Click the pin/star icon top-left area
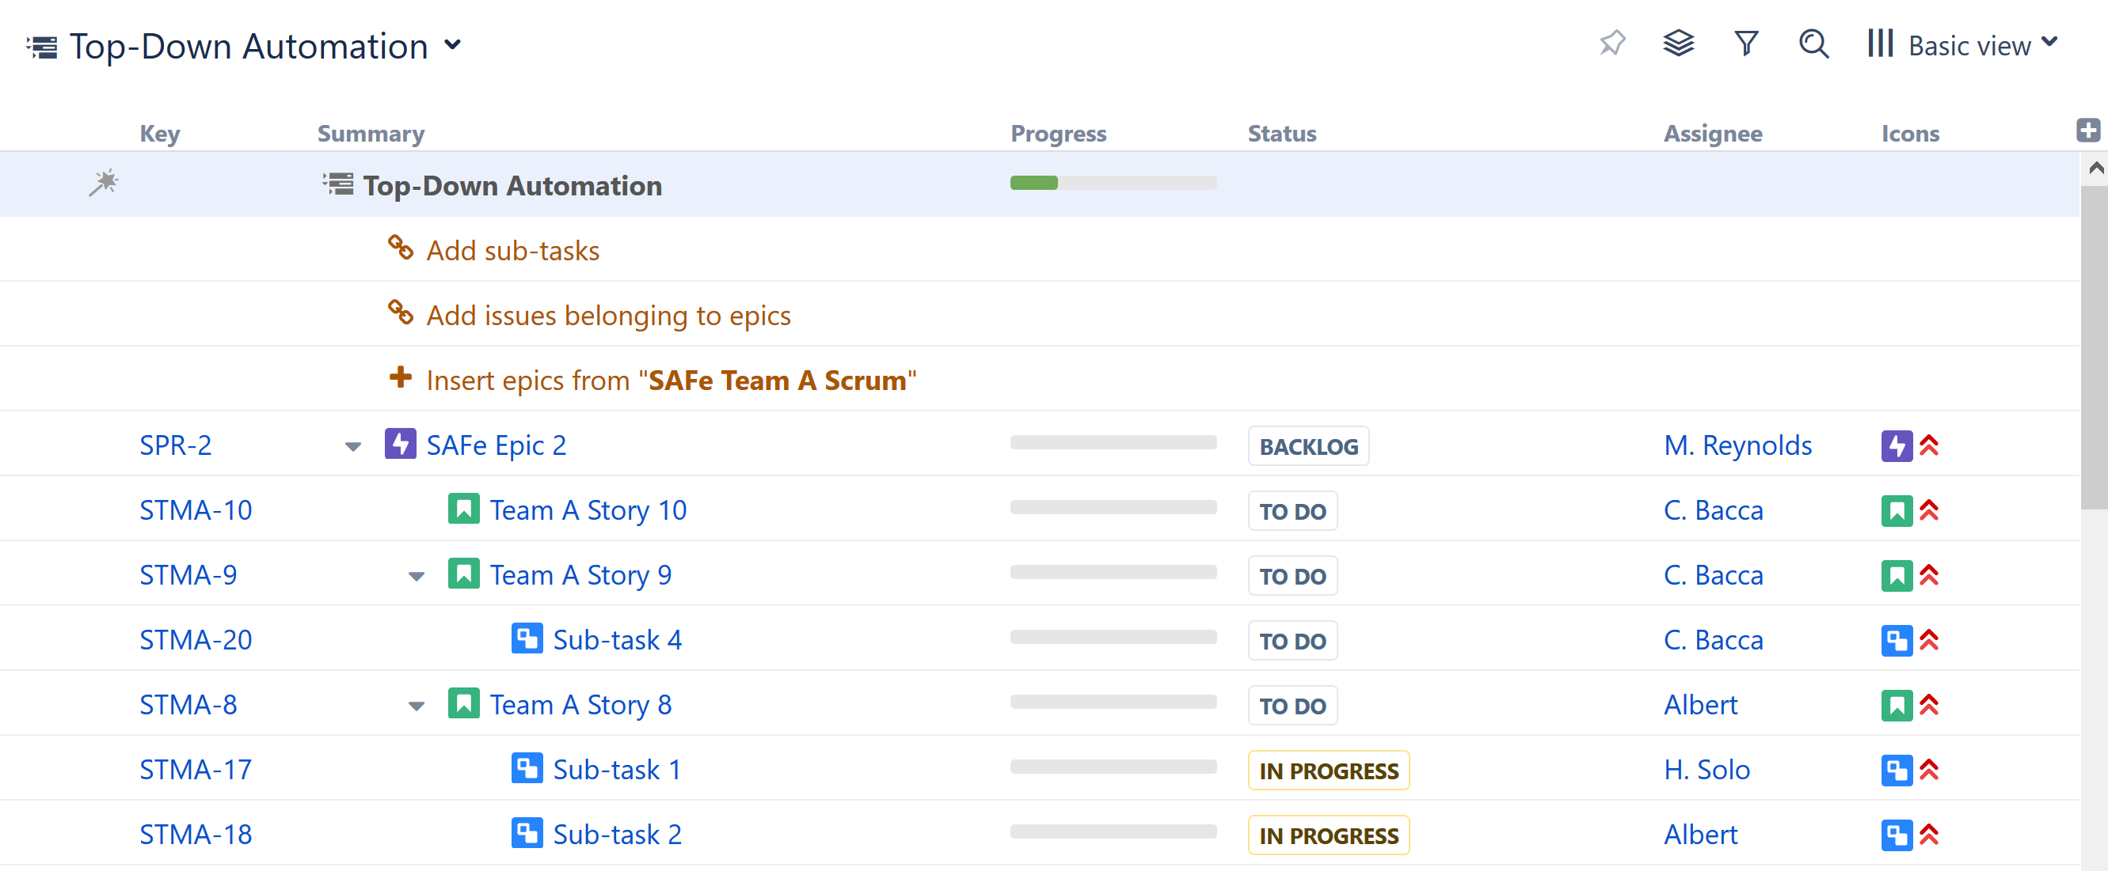The width and height of the screenshot is (2108, 871). click(1612, 44)
